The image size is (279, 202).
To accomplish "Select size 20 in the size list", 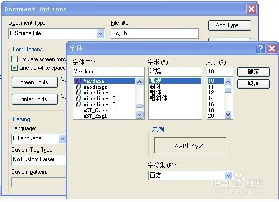I will click(x=215, y=116).
